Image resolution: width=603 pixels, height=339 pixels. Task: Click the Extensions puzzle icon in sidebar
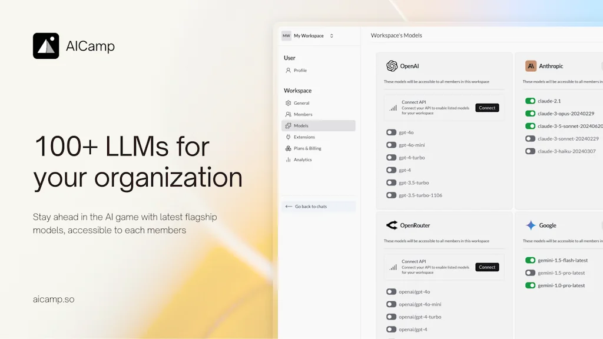(x=288, y=137)
